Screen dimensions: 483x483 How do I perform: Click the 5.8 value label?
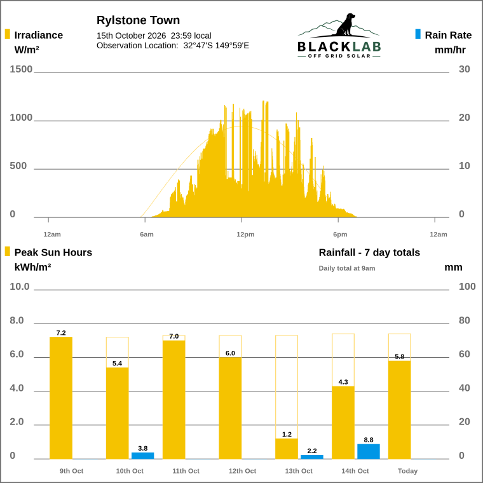[x=400, y=357]
